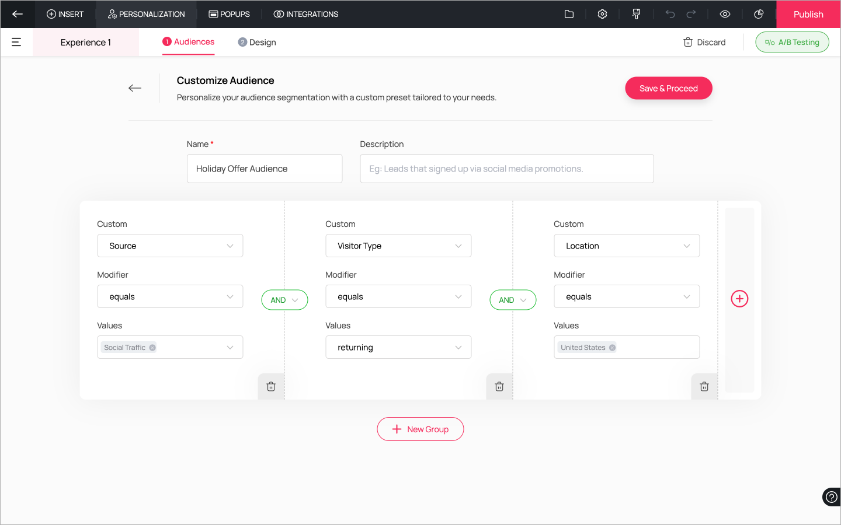
Task: Click the paint brush style icon
Action: [636, 14]
